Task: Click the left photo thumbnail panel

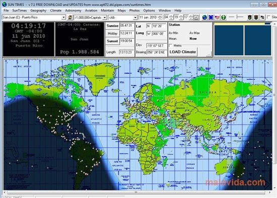Action: 229,40
